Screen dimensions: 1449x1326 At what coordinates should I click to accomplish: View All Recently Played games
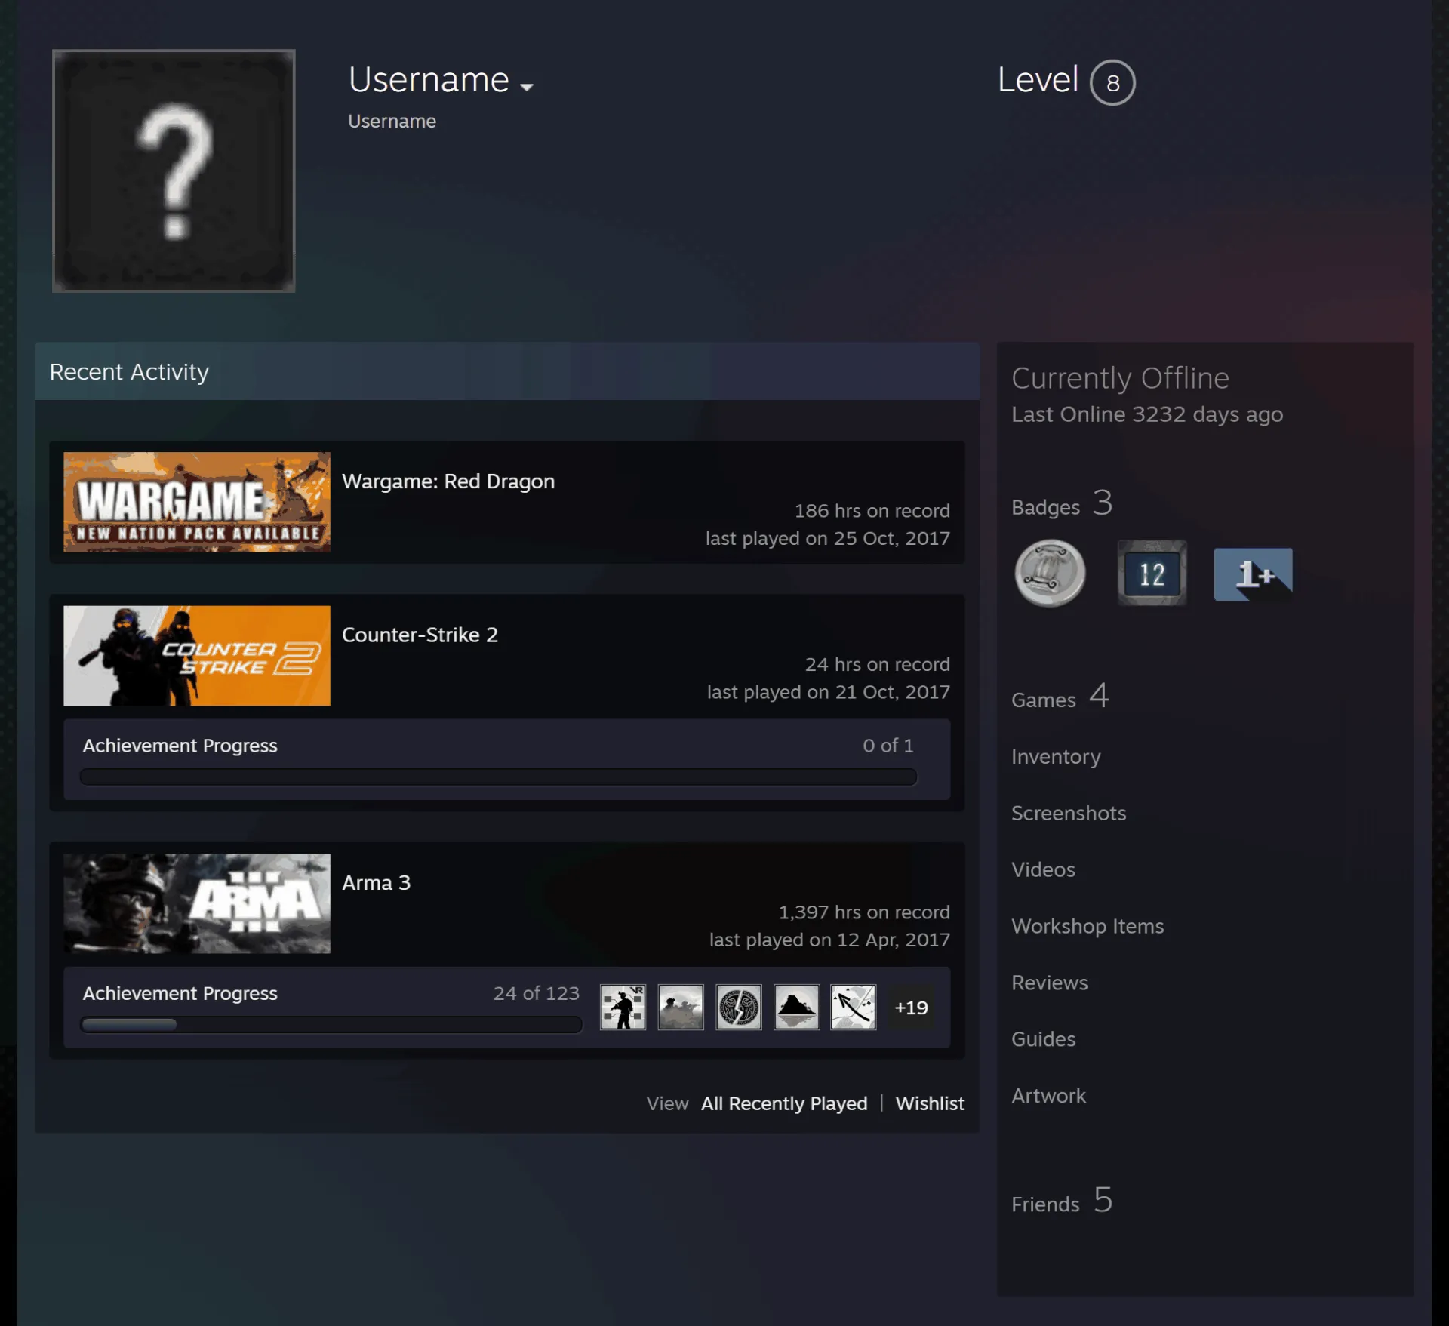coord(784,1103)
